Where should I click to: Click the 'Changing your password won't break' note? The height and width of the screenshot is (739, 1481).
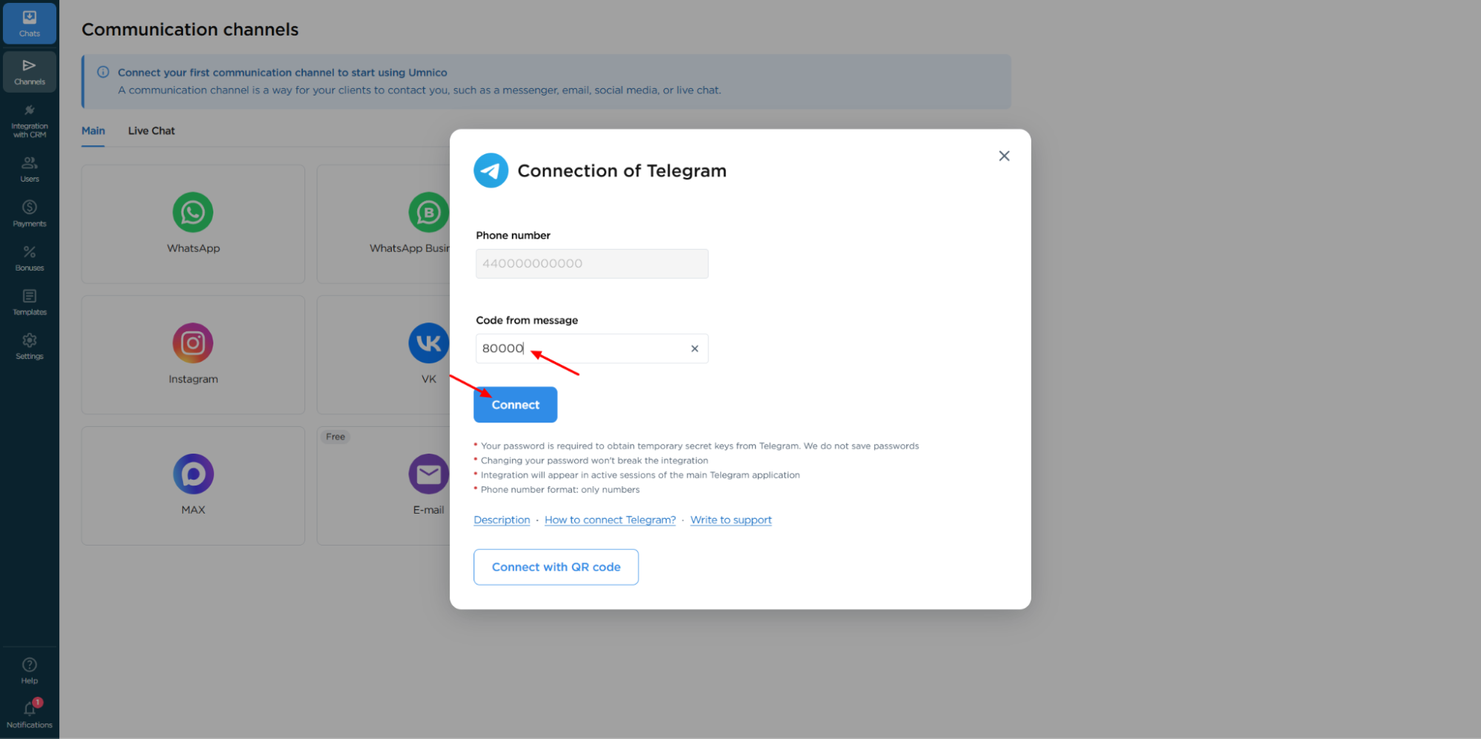tap(594, 460)
